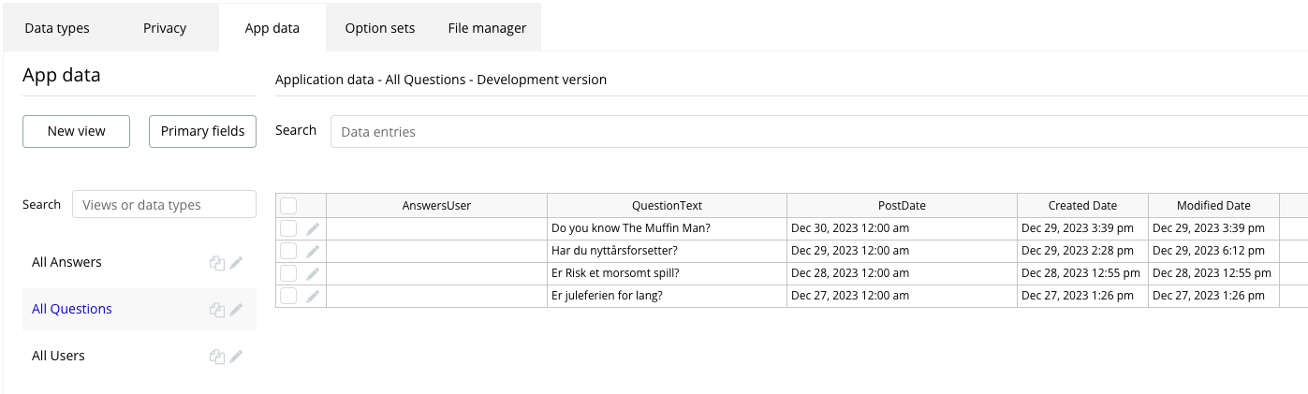Check the "Er Risk et morsomt spill?" row
This screenshot has width=1308, height=394.
pos(288,273)
